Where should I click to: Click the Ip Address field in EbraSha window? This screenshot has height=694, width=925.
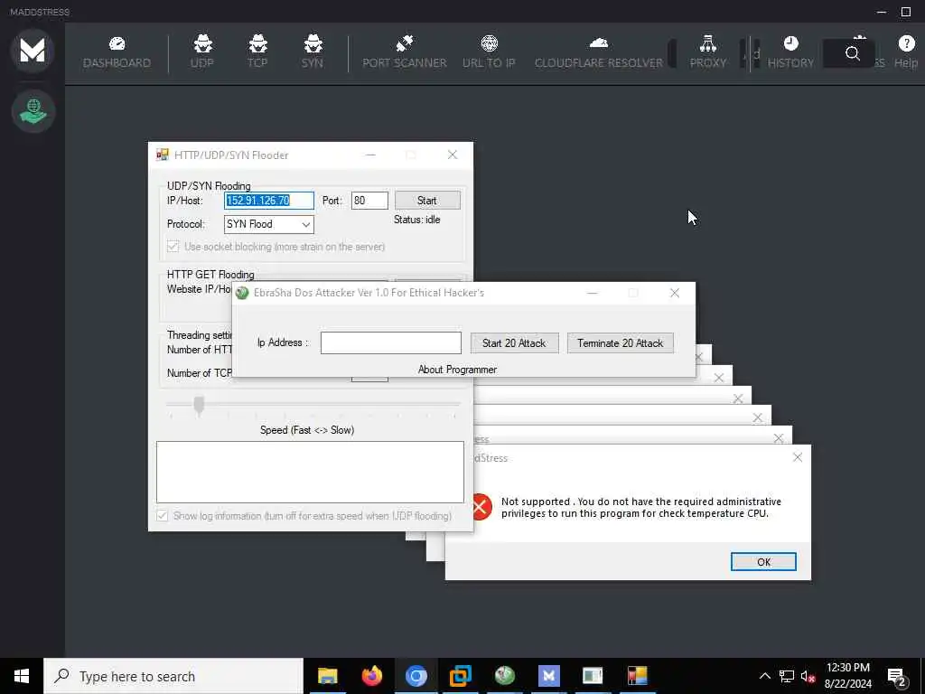(x=390, y=342)
